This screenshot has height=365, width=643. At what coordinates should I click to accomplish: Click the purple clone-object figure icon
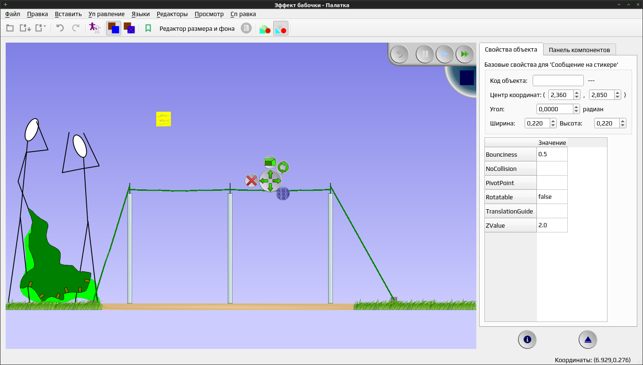coord(95,28)
